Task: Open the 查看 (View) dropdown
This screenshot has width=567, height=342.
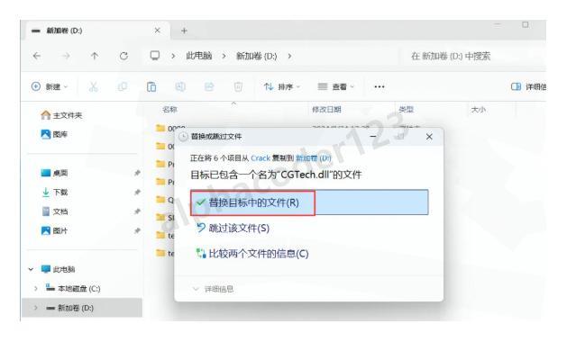Action: click(x=335, y=86)
